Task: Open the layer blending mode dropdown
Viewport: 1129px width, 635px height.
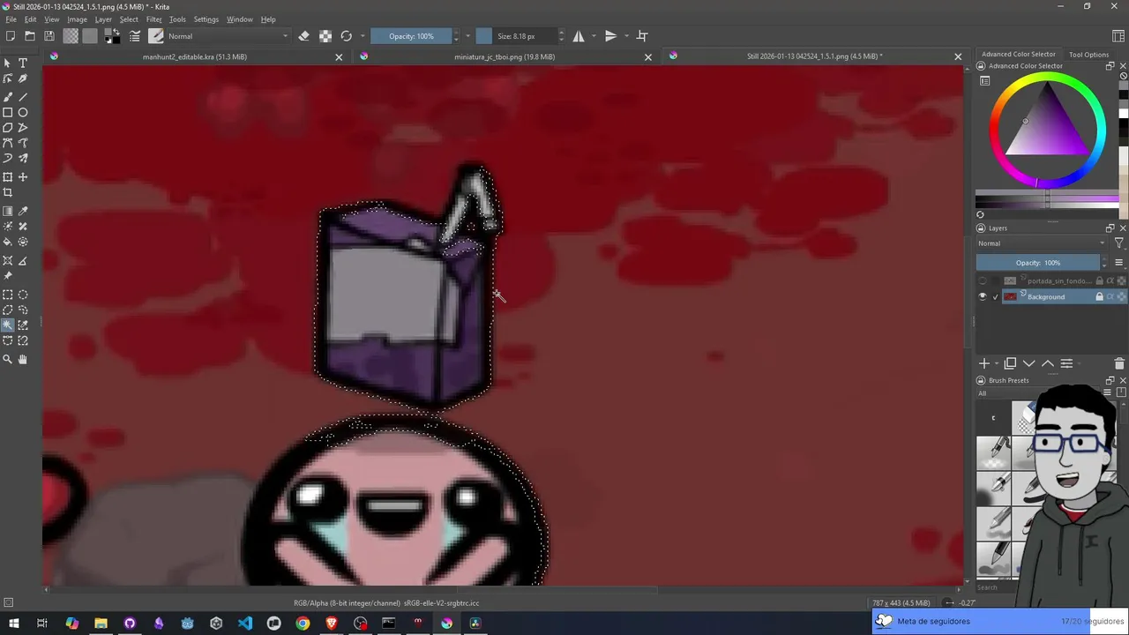Action: click(x=1042, y=243)
